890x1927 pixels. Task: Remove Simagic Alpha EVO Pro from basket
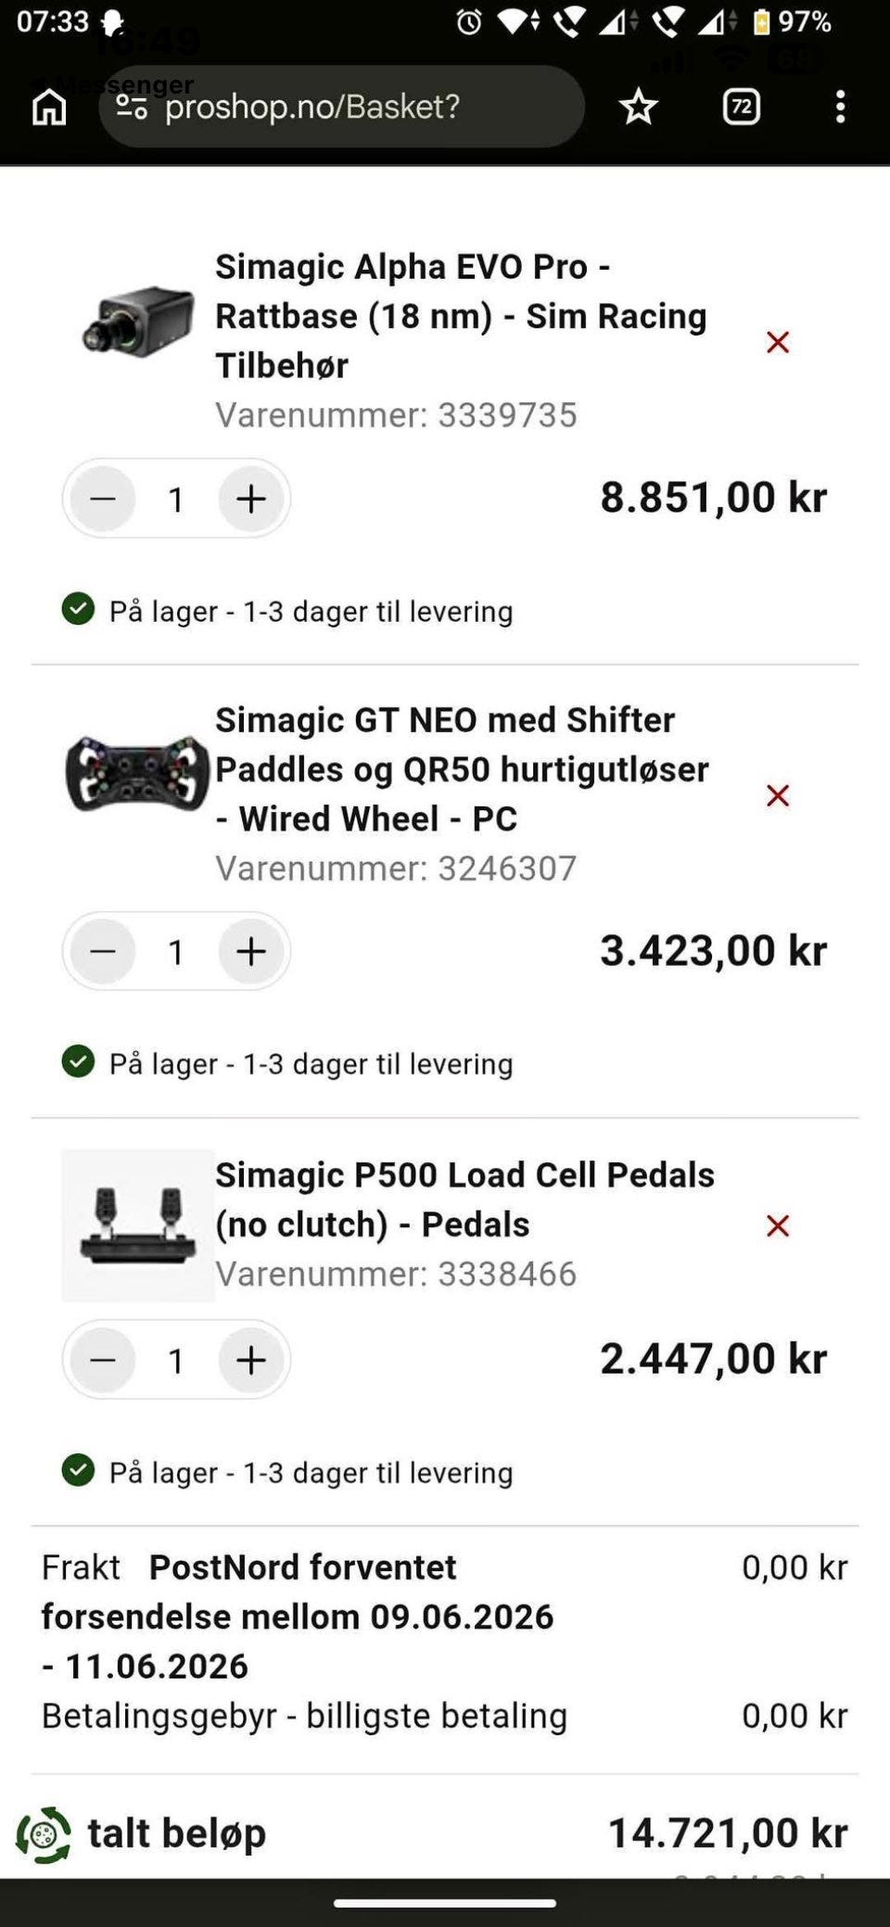click(x=778, y=342)
